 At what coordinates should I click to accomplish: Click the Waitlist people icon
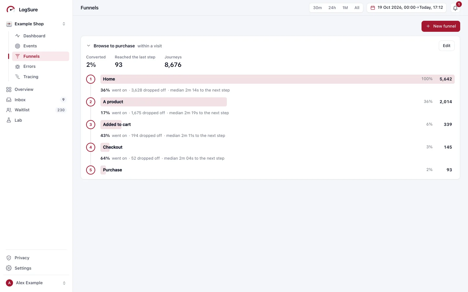tap(9, 110)
